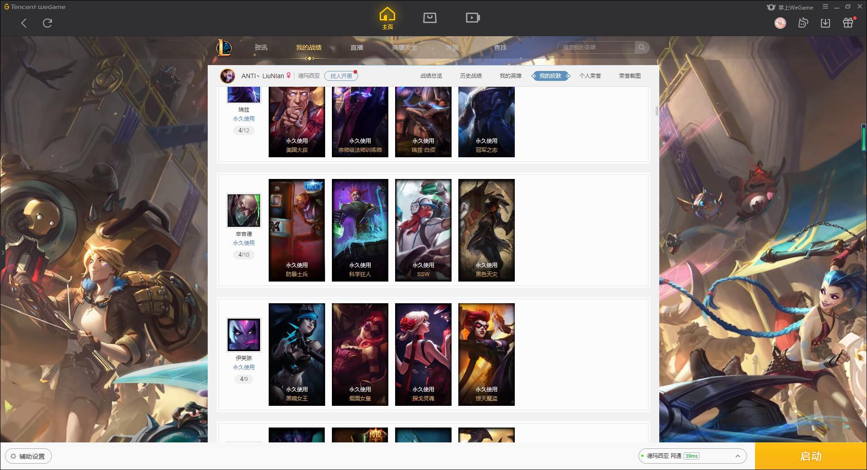867x470 pixels.
Task: Open 假面女皇 skin card
Action: 360,354
